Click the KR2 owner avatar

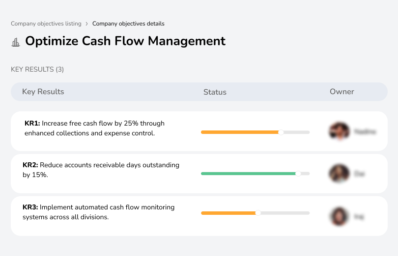click(339, 174)
